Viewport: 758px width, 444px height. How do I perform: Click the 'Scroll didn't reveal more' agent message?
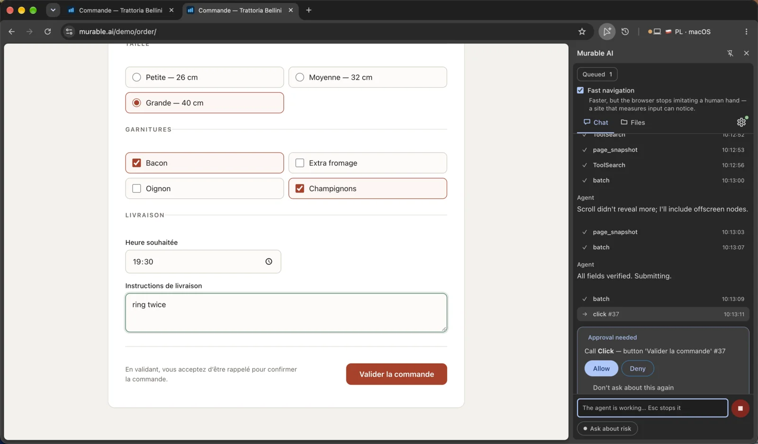click(662, 209)
